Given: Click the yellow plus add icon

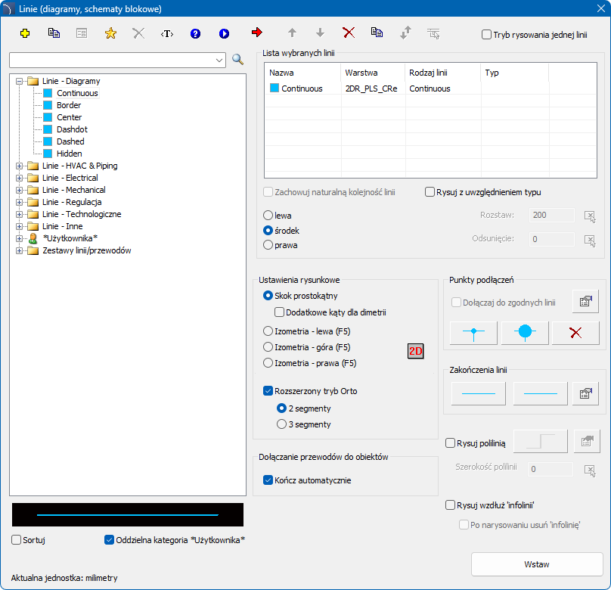Looking at the screenshot, I should (24, 33).
